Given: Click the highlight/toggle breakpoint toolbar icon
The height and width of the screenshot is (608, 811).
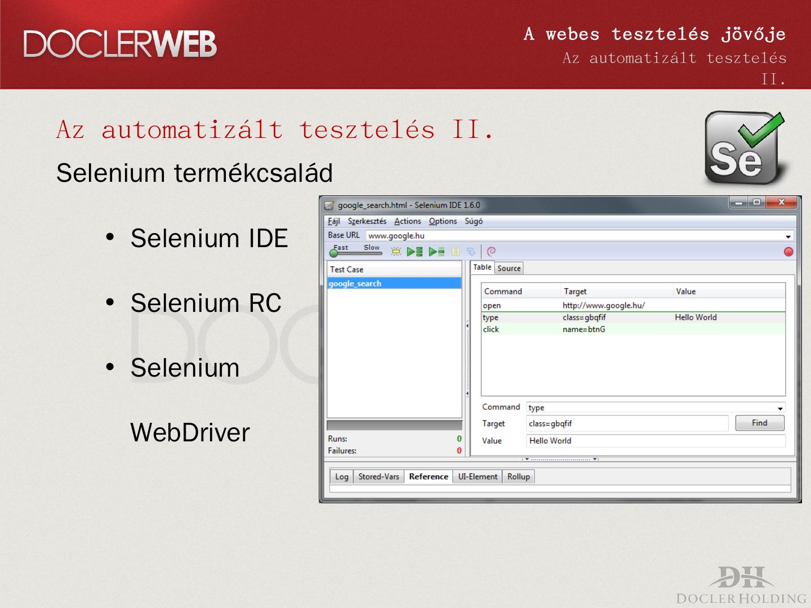Looking at the screenshot, I should tap(396, 252).
